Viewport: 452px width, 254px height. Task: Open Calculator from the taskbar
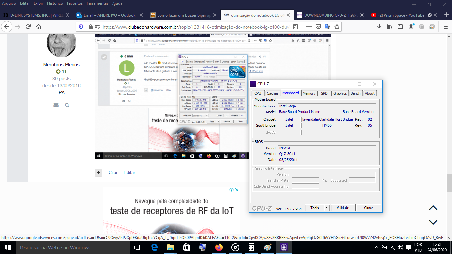point(251,247)
